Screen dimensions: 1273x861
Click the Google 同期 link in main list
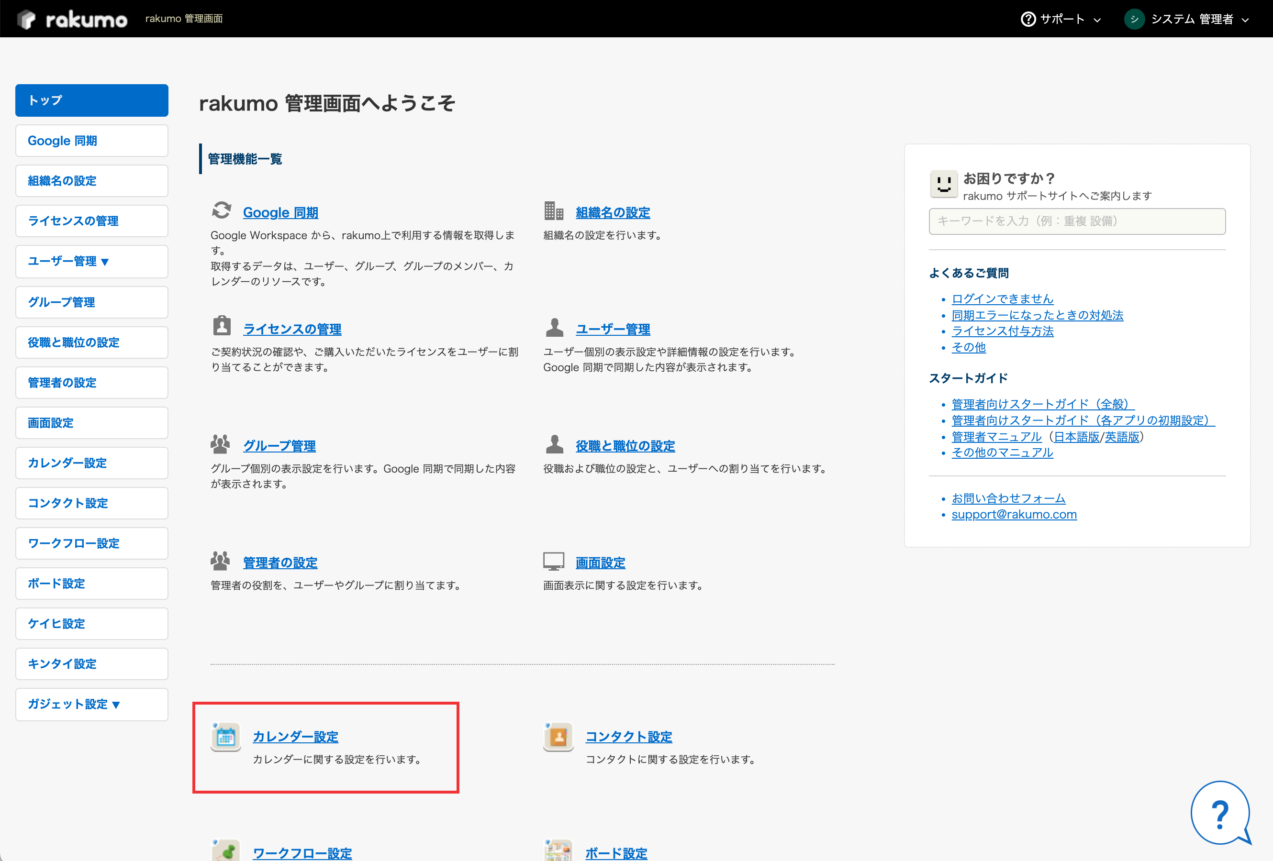[x=280, y=212]
